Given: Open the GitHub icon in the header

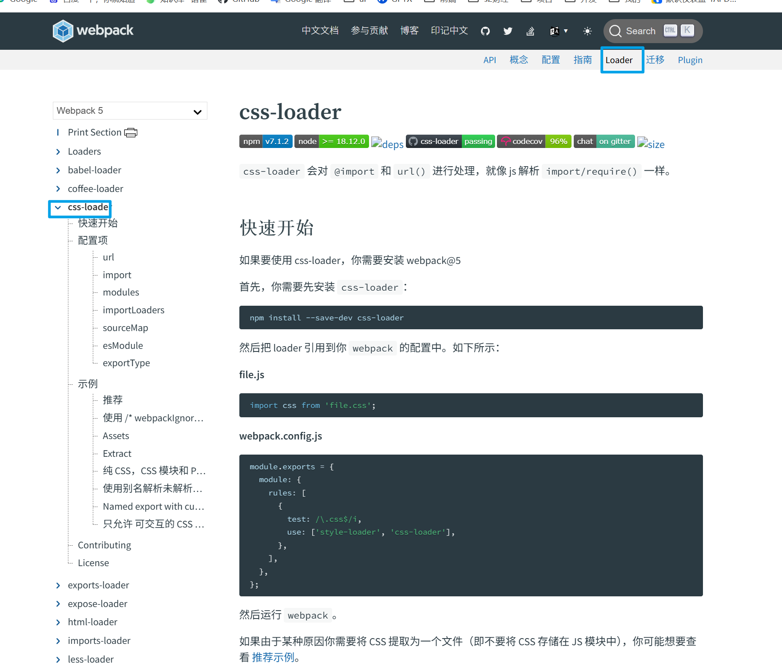Looking at the screenshot, I should point(485,31).
